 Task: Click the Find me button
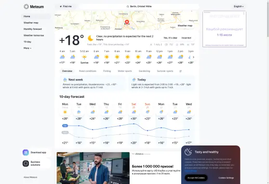pos(66,6)
